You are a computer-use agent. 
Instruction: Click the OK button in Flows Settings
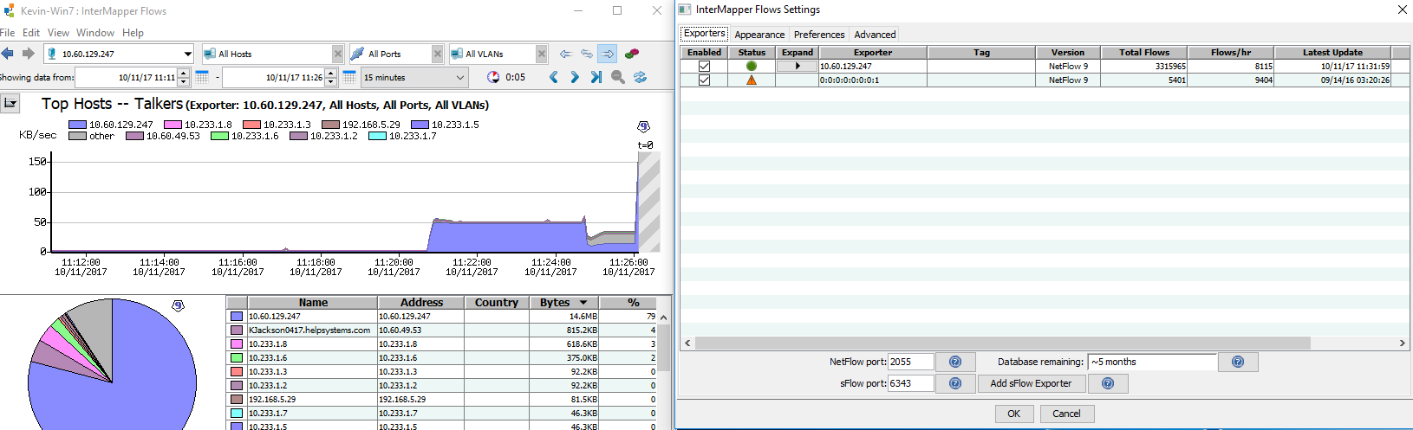click(x=1013, y=414)
